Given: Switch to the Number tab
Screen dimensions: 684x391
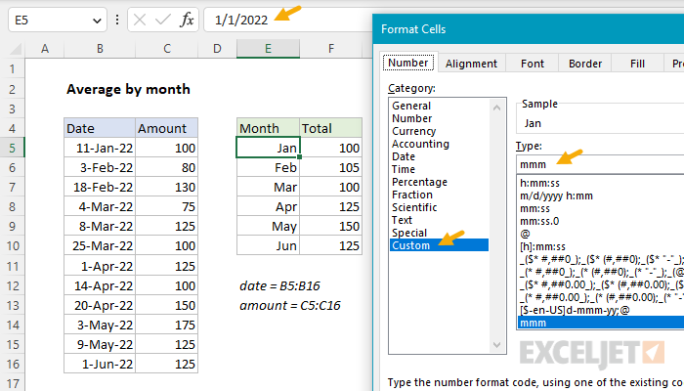Looking at the screenshot, I should [407, 63].
